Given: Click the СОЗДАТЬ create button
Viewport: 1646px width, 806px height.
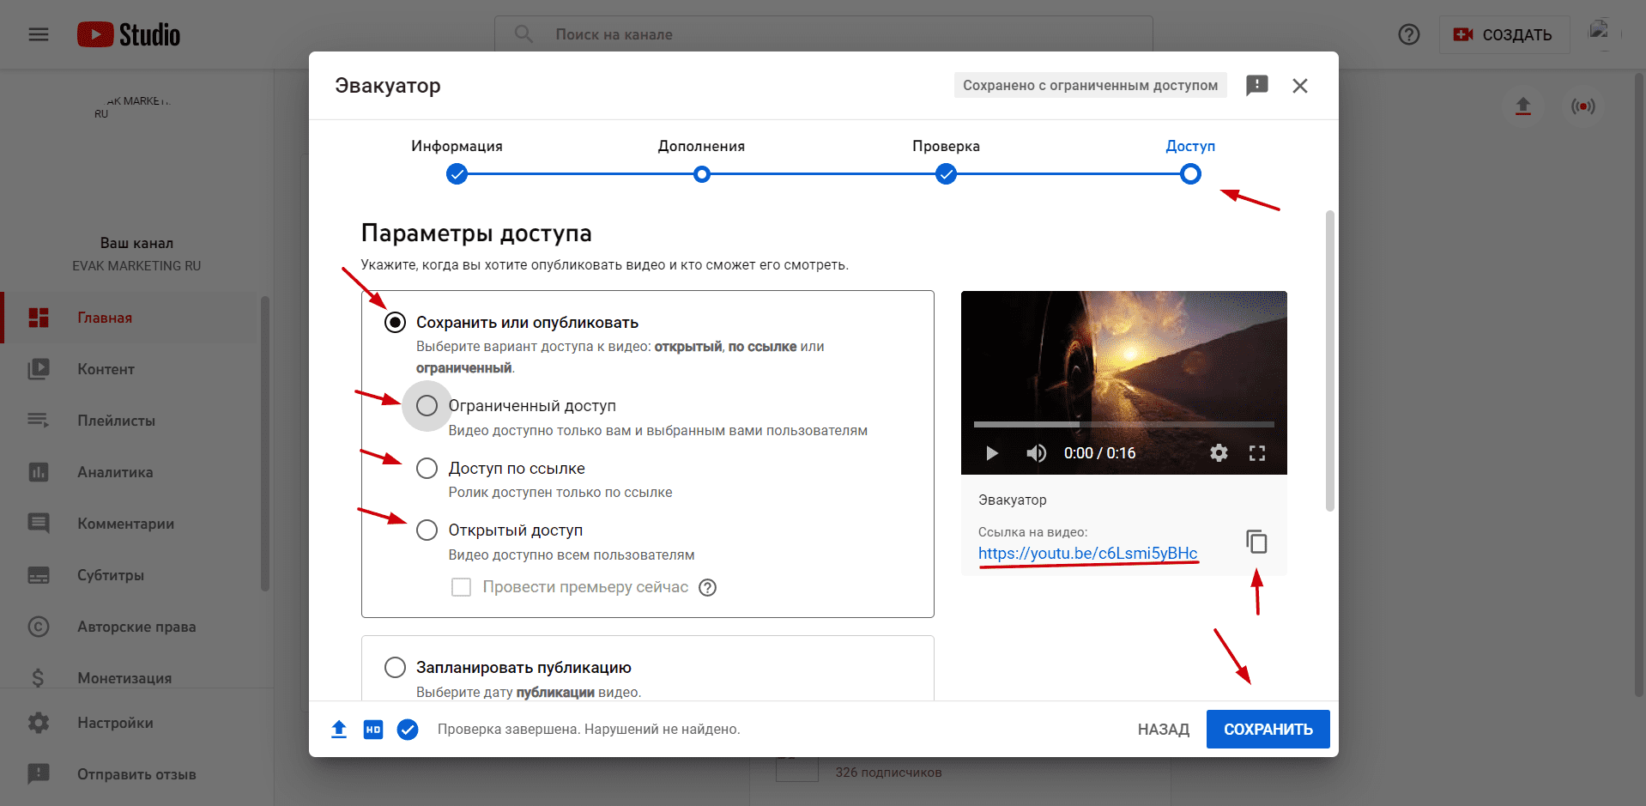Looking at the screenshot, I should click(1504, 35).
